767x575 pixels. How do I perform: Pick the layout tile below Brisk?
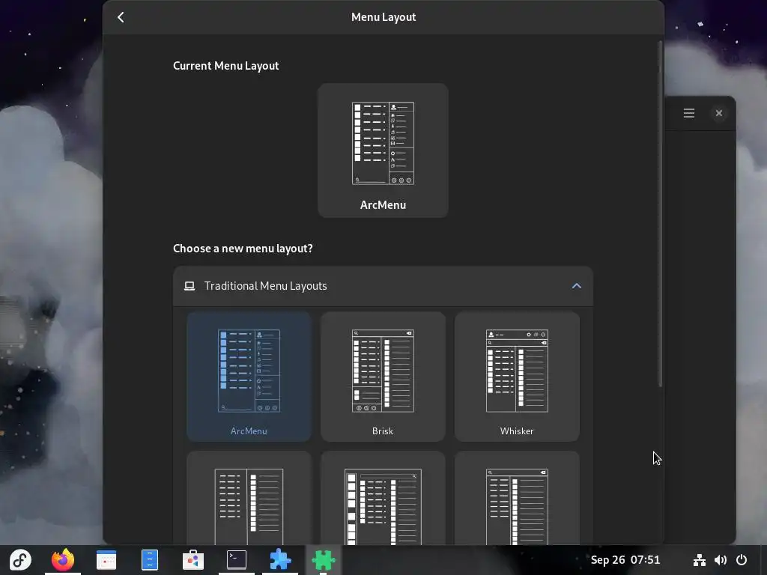(383, 498)
